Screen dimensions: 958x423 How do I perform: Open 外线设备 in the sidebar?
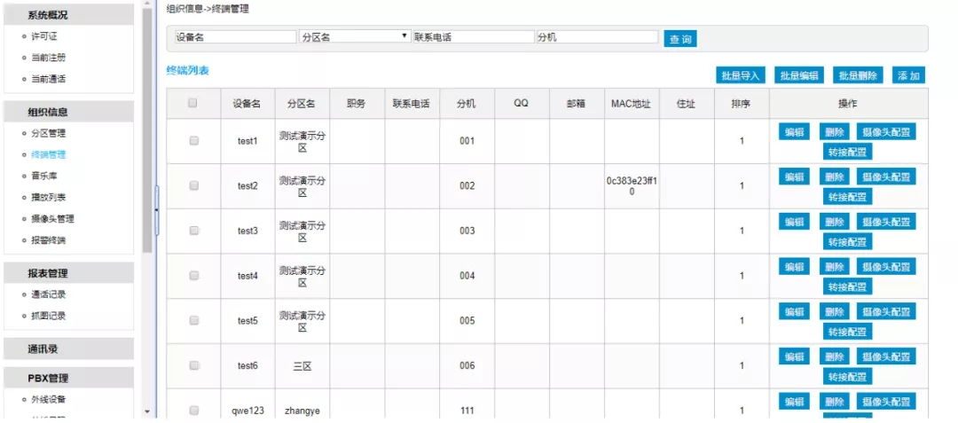pos(48,399)
